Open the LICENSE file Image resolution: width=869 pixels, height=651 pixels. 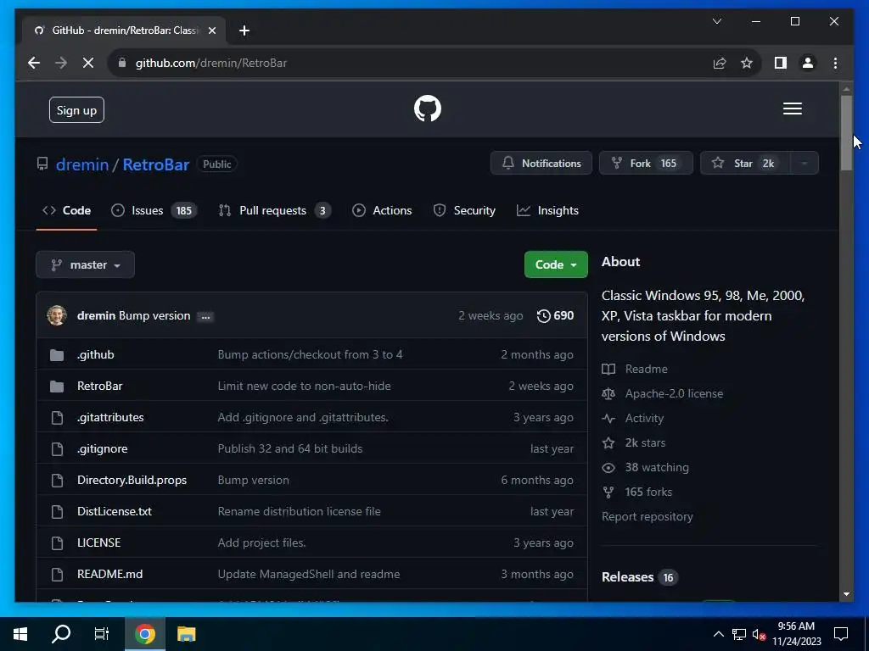point(98,543)
